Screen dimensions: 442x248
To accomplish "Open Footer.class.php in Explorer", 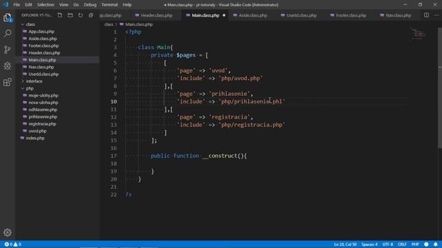I will (44, 45).
